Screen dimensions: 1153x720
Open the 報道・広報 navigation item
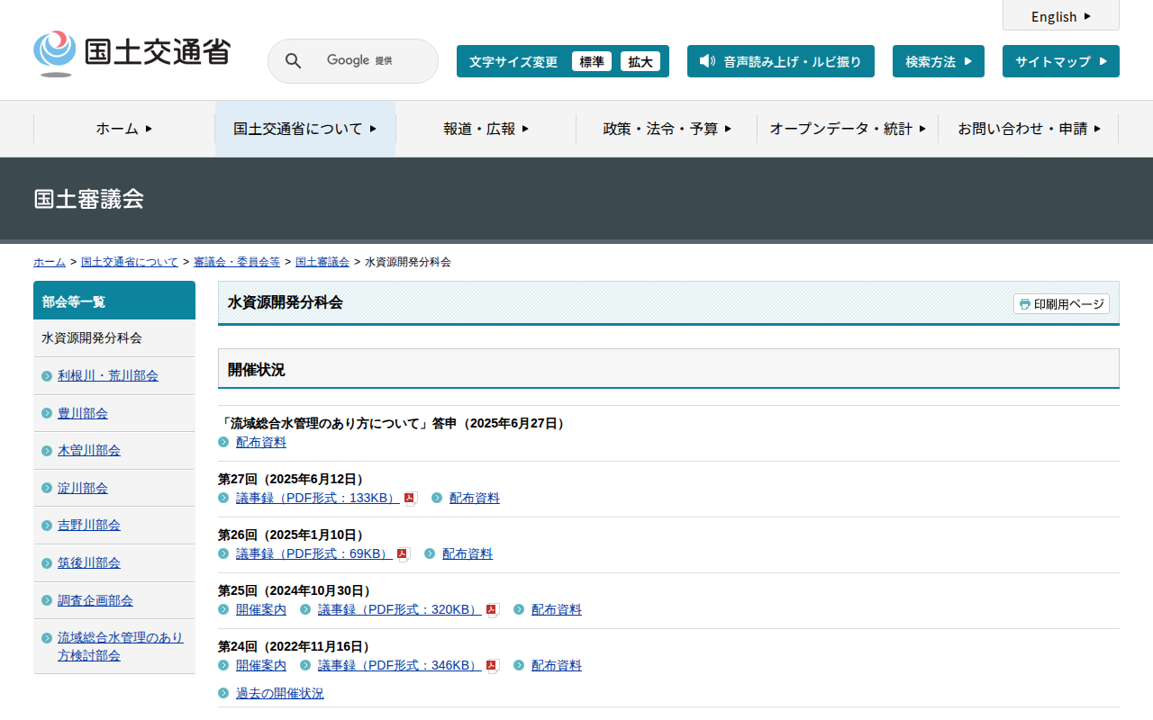[486, 129]
